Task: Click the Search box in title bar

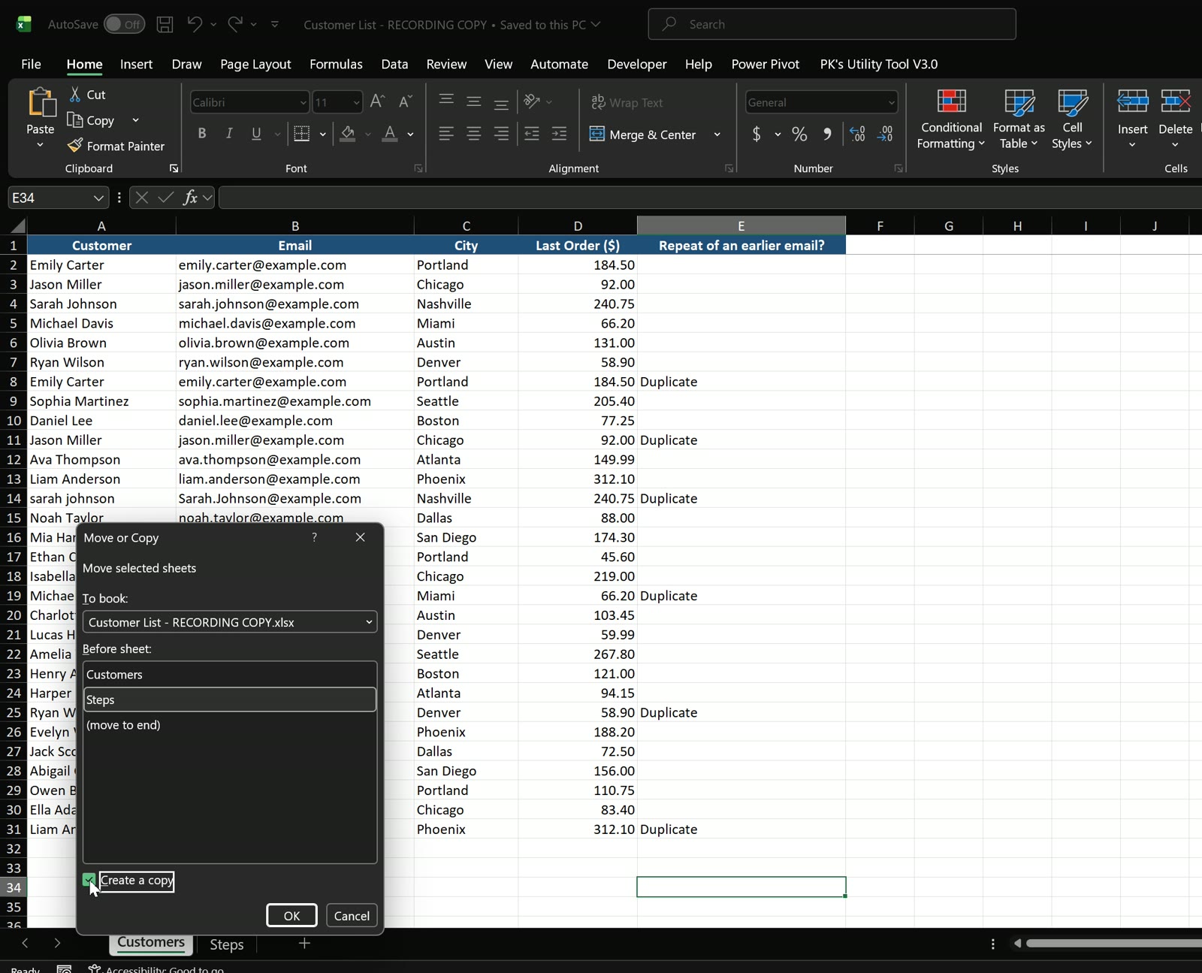Action: (x=832, y=24)
